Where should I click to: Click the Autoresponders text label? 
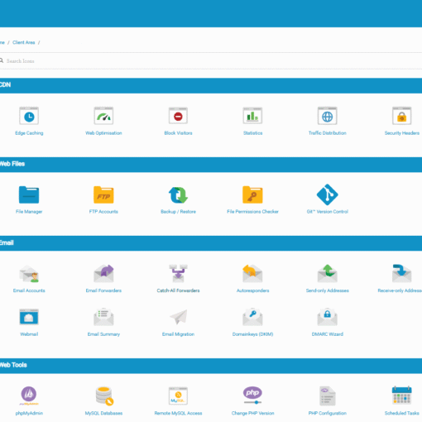tap(252, 290)
